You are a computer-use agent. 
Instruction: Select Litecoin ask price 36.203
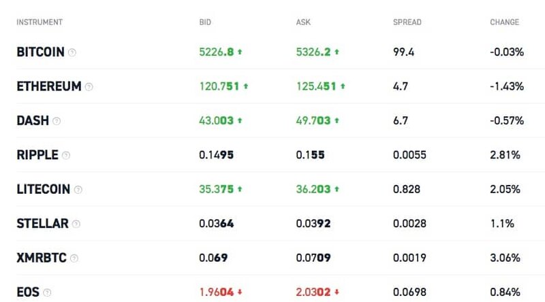(x=313, y=190)
